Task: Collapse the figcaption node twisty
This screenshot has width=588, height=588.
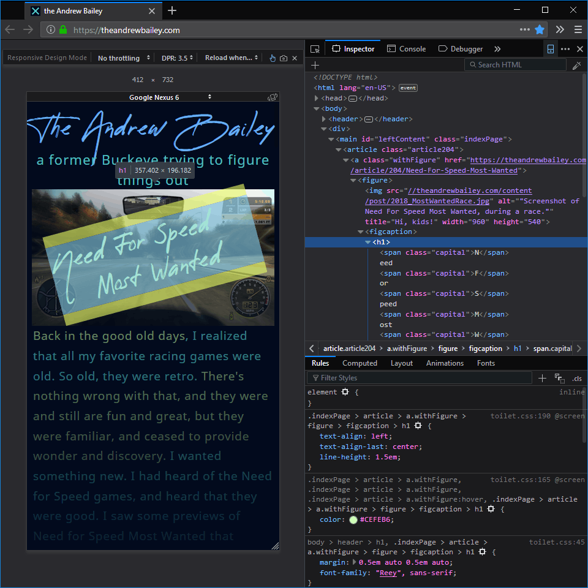Action: tap(360, 232)
